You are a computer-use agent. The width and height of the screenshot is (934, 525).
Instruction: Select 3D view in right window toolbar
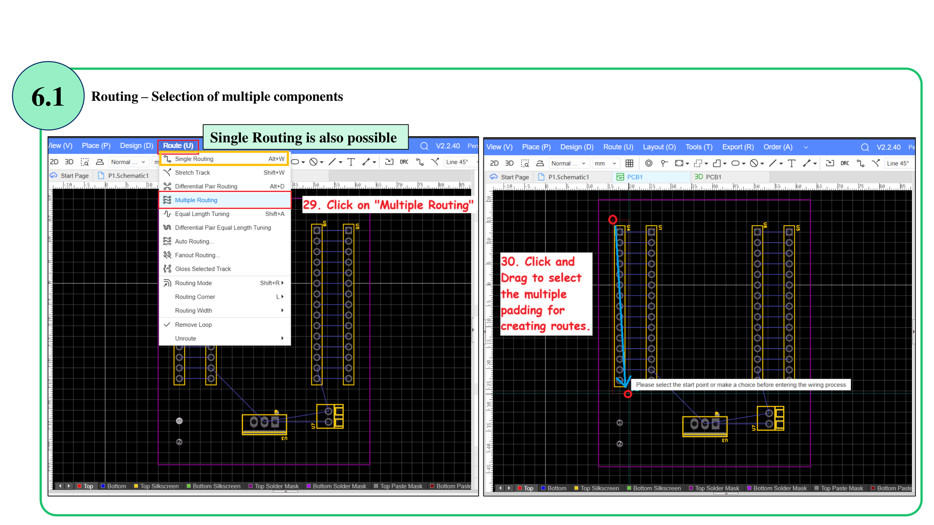[509, 163]
